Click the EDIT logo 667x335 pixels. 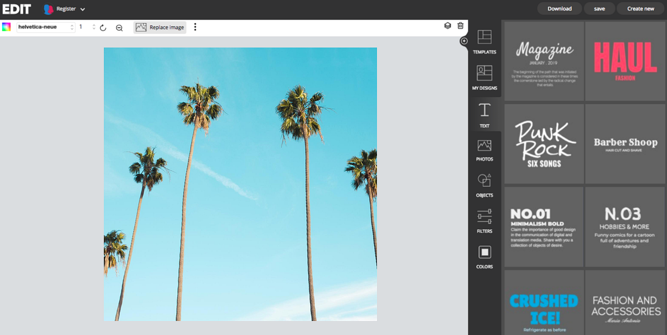pyautogui.click(x=17, y=9)
